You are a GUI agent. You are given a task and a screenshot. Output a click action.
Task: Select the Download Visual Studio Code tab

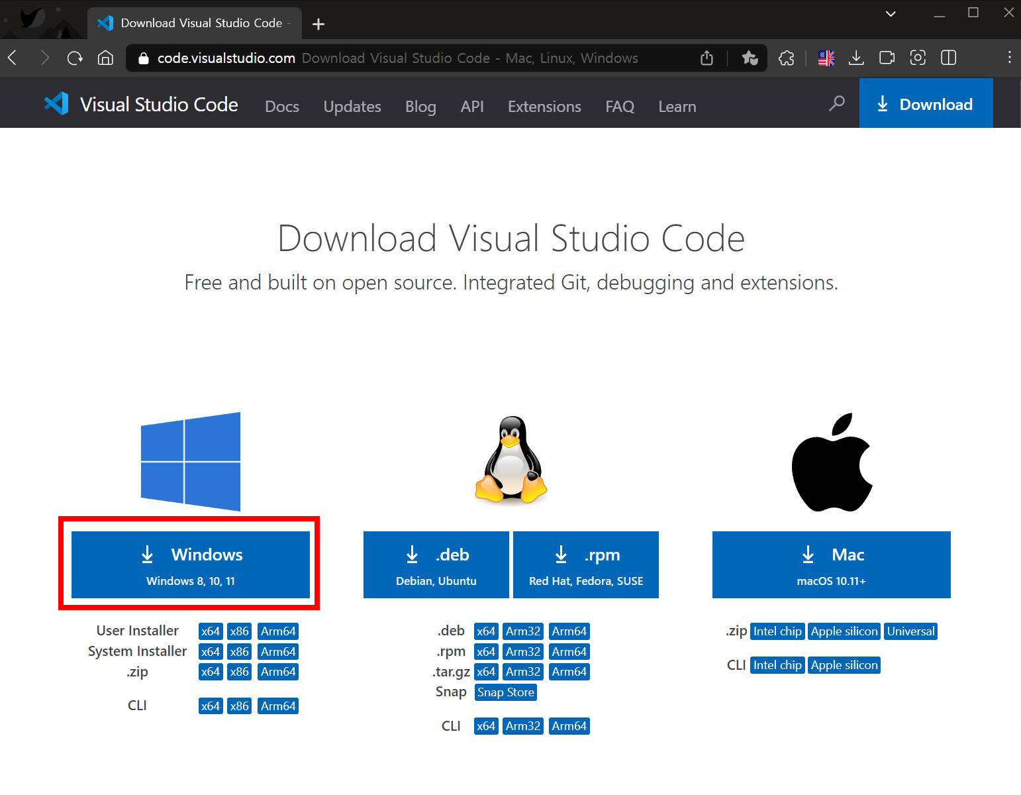point(195,23)
